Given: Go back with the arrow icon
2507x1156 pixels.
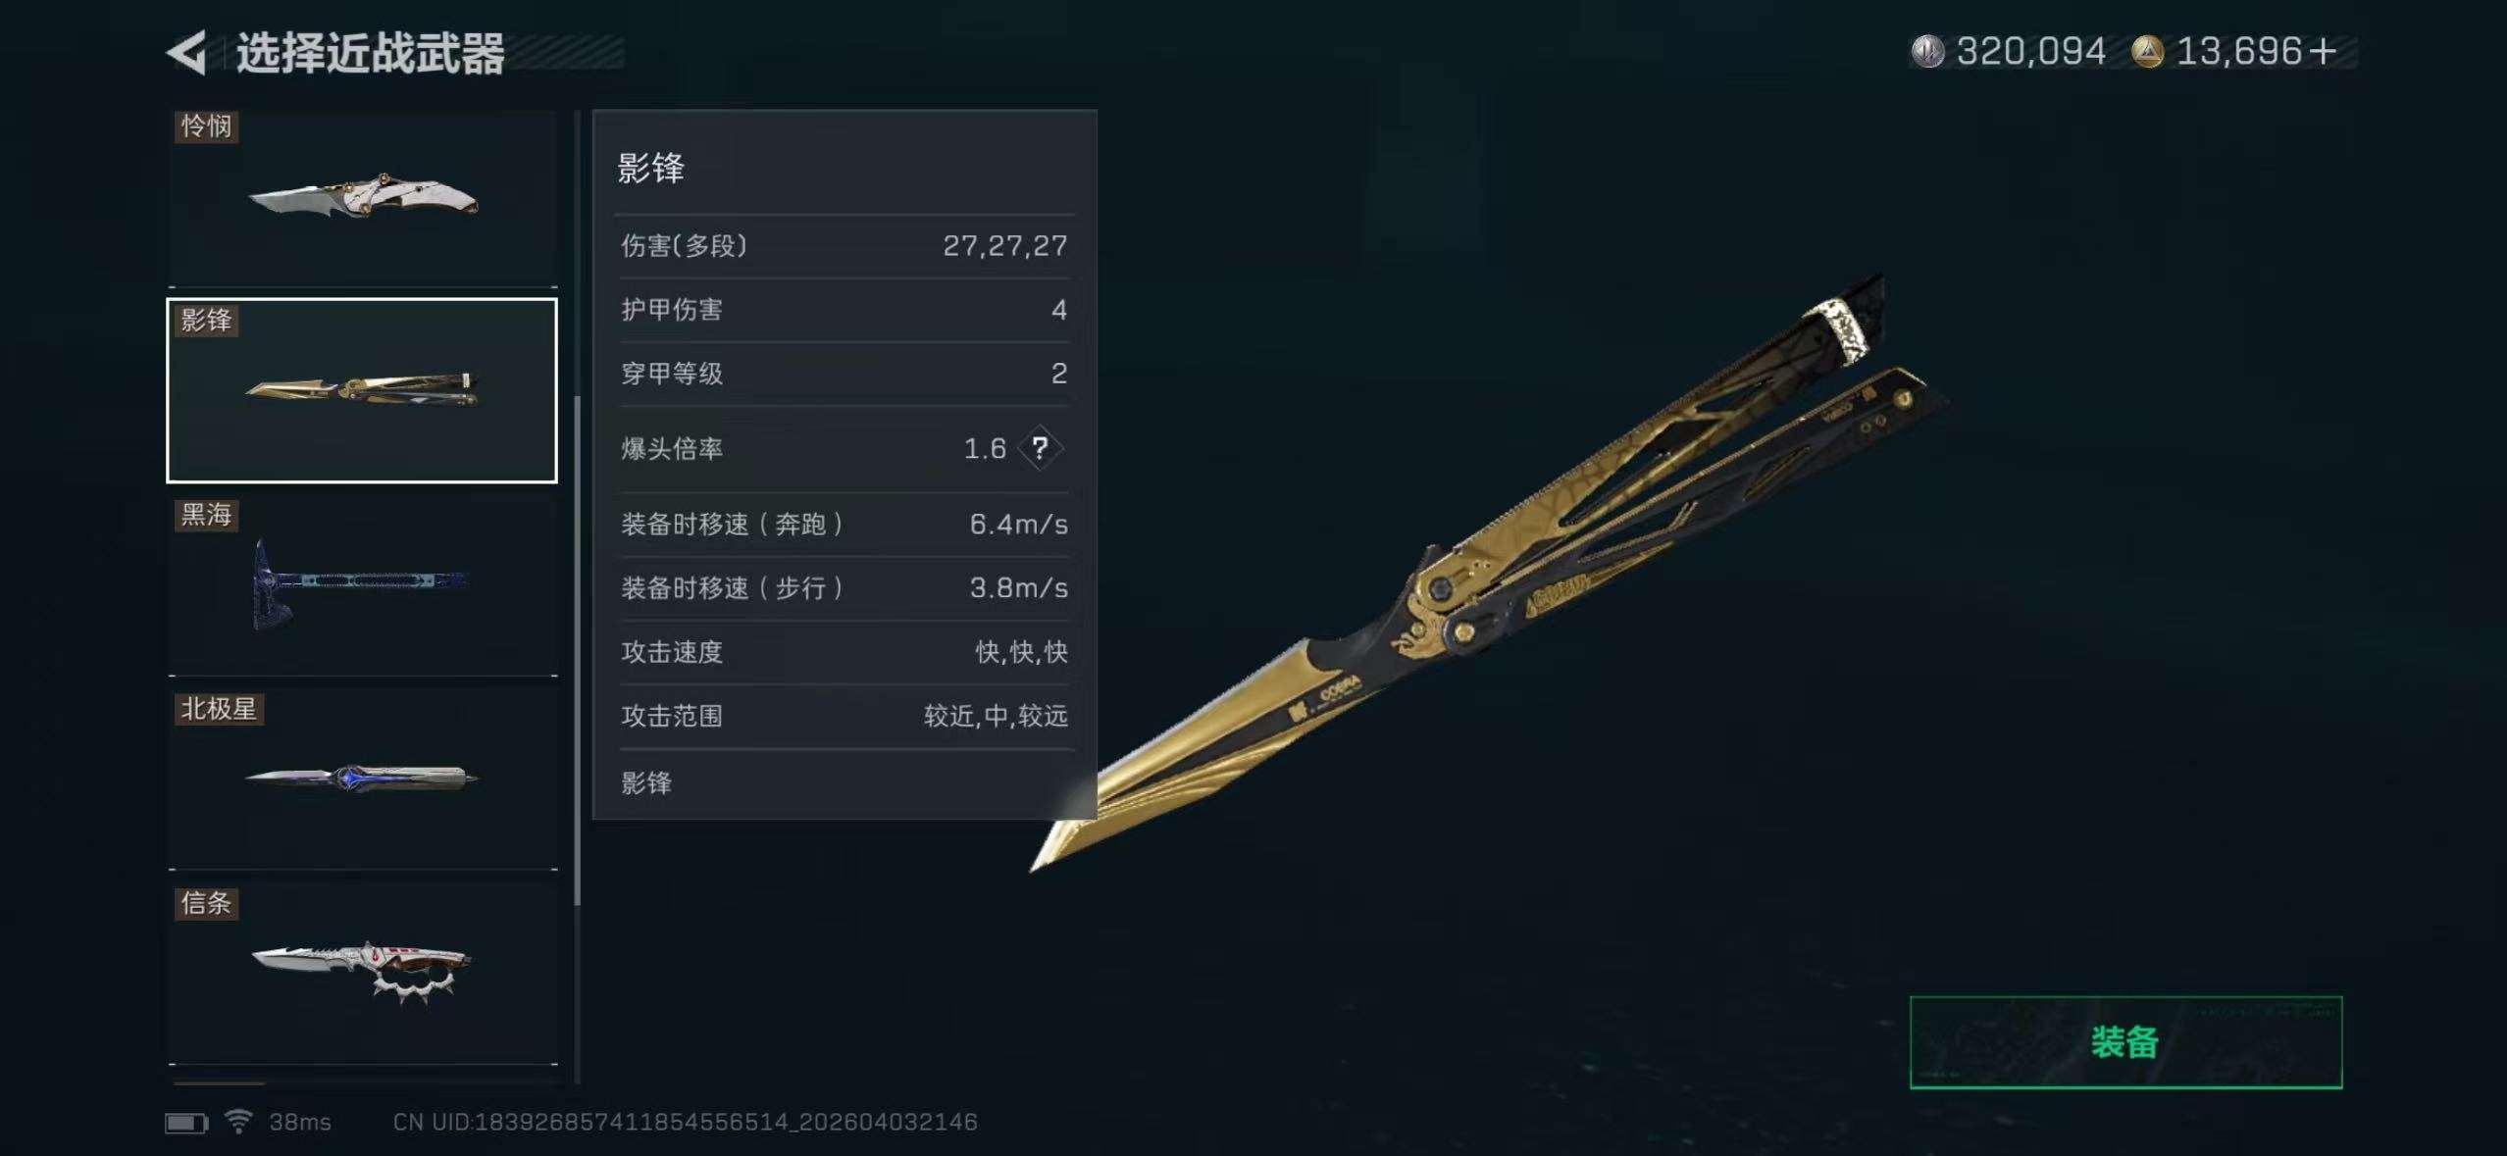Looking at the screenshot, I should [187, 52].
